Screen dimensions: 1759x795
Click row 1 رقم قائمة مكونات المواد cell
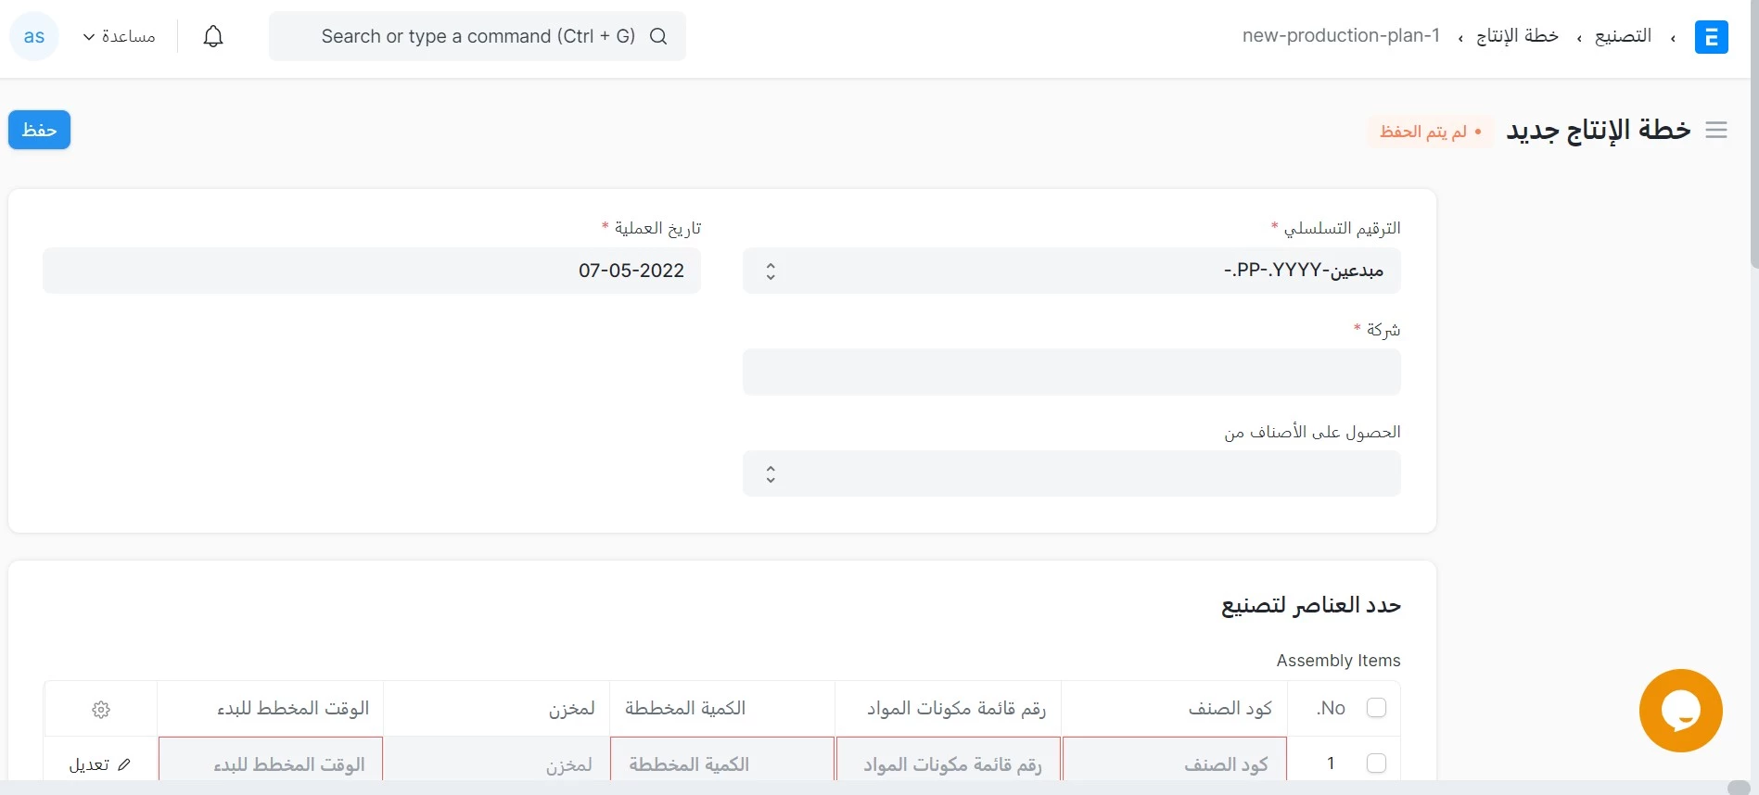948,760
